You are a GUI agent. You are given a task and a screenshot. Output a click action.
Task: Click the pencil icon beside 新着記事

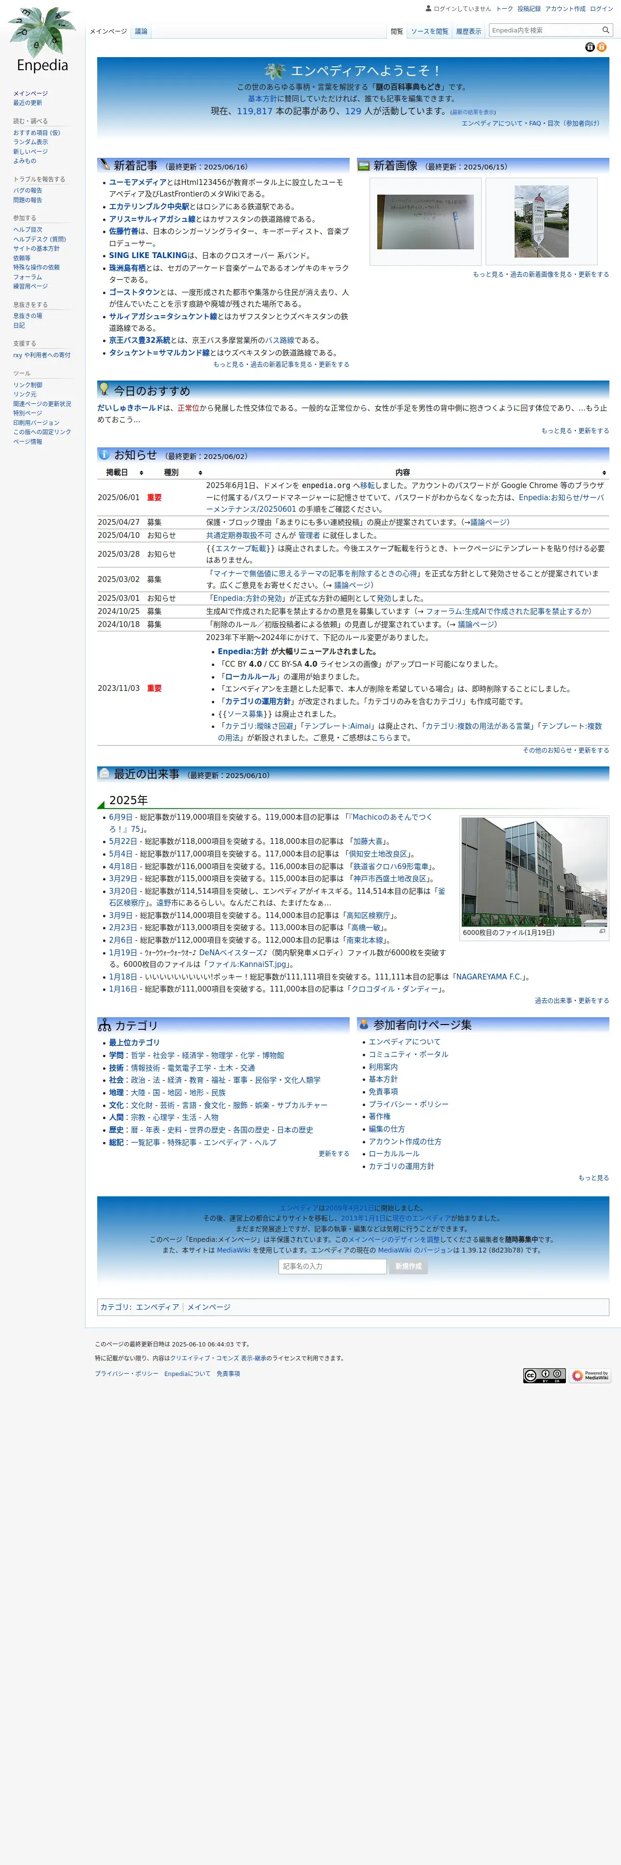[105, 165]
